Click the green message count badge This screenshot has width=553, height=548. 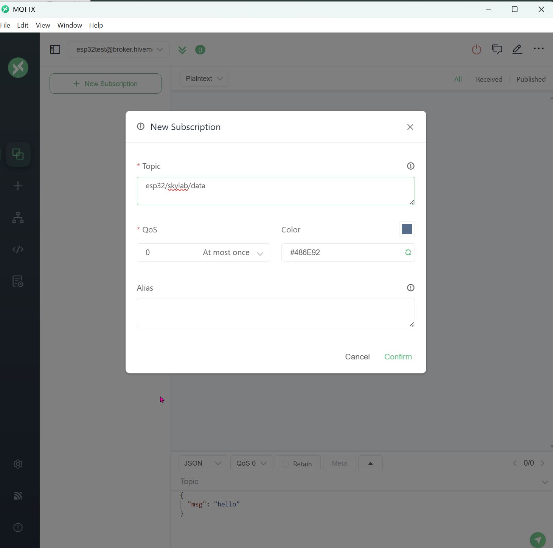(200, 50)
